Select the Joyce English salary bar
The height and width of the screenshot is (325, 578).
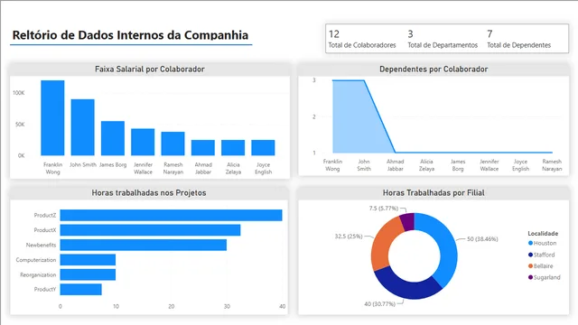pos(263,148)
